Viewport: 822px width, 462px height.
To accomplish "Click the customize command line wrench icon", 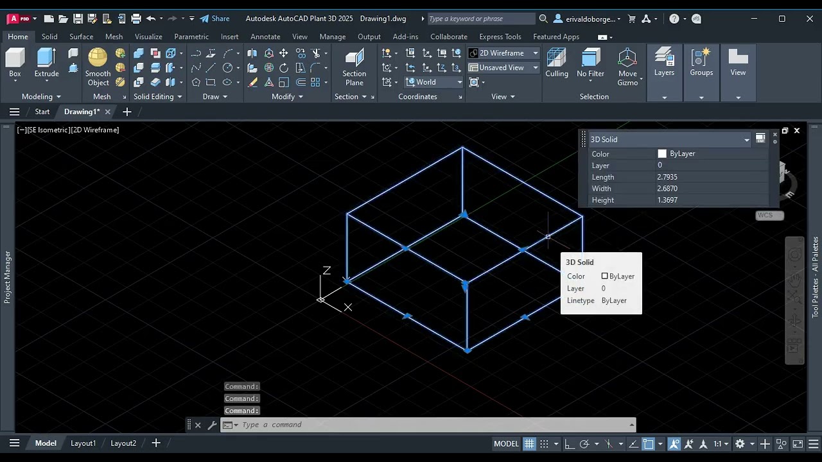I will [212, 425].
